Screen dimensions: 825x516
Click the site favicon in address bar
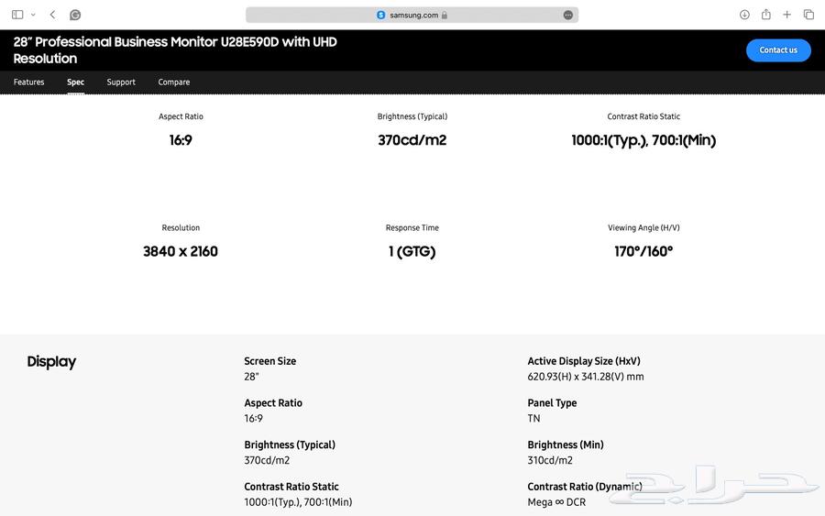[381, 16]
